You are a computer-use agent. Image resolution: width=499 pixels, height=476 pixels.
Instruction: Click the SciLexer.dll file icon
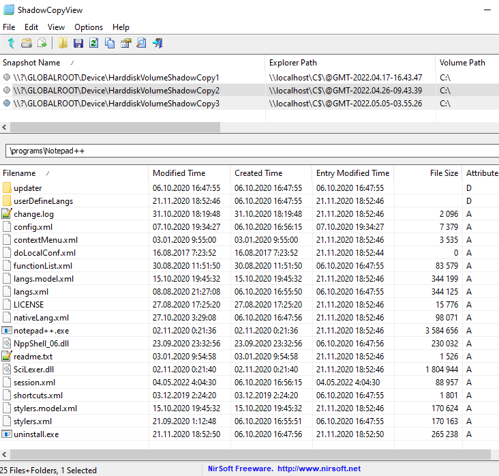(7, 370)
